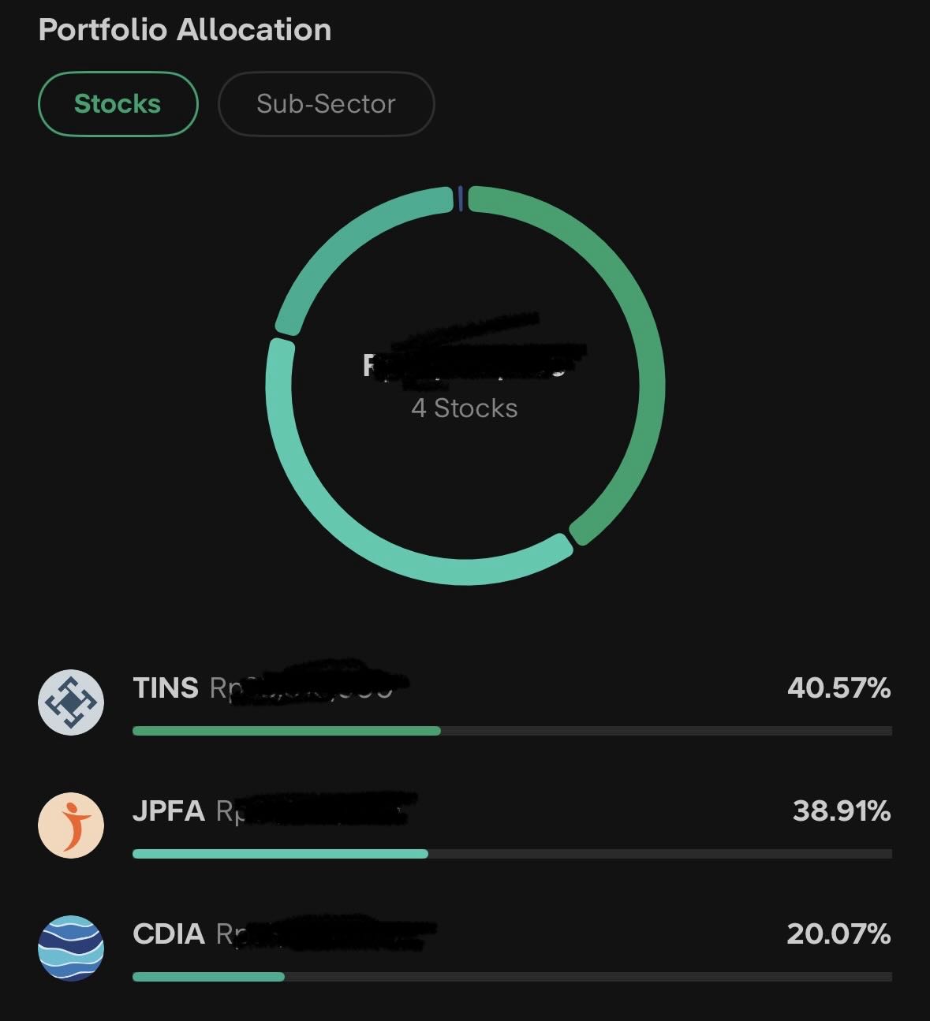Viewport: 930px width, 1021px height.
Task: Tap the TINS stock logo icon
Action: pyautogui.click(x=71, y=702)
